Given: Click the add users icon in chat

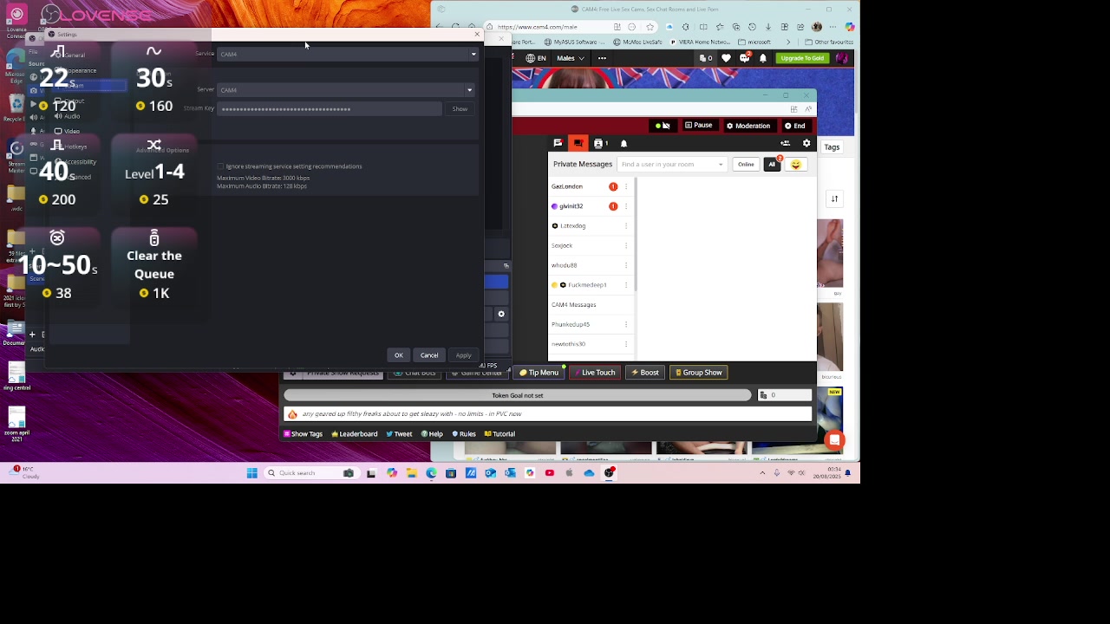Looking at the screenshot, I should [786, 143].
